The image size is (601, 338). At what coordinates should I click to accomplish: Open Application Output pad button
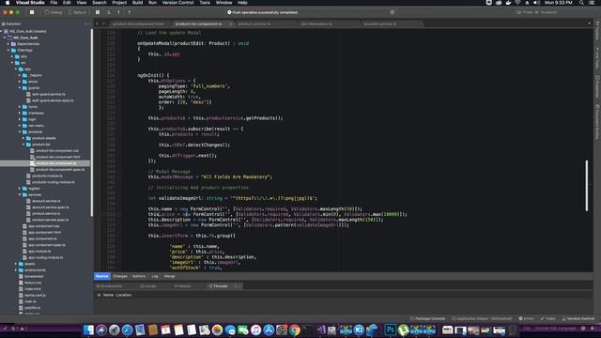(482, 319)
